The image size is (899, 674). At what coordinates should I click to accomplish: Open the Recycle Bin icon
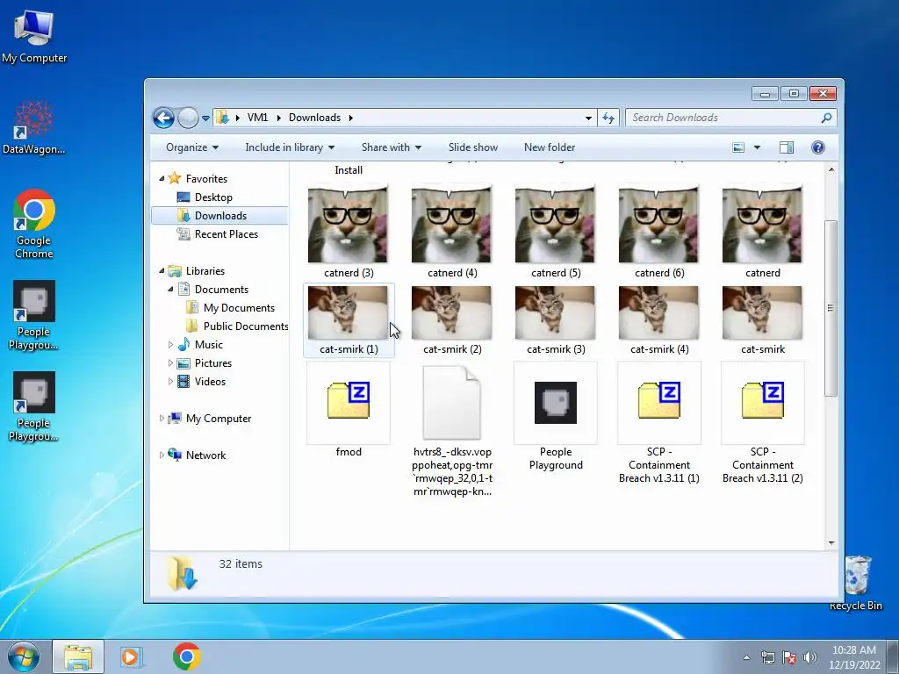856,583
